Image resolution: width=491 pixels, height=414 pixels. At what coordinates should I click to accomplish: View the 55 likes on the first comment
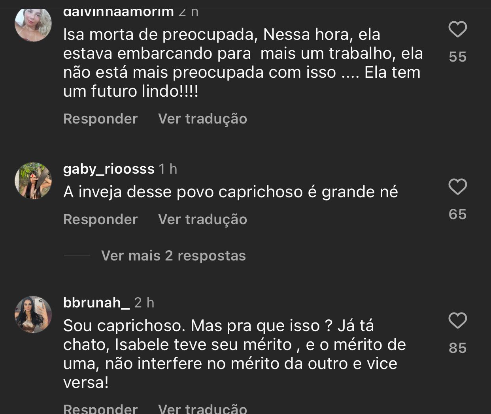(458, 56)
